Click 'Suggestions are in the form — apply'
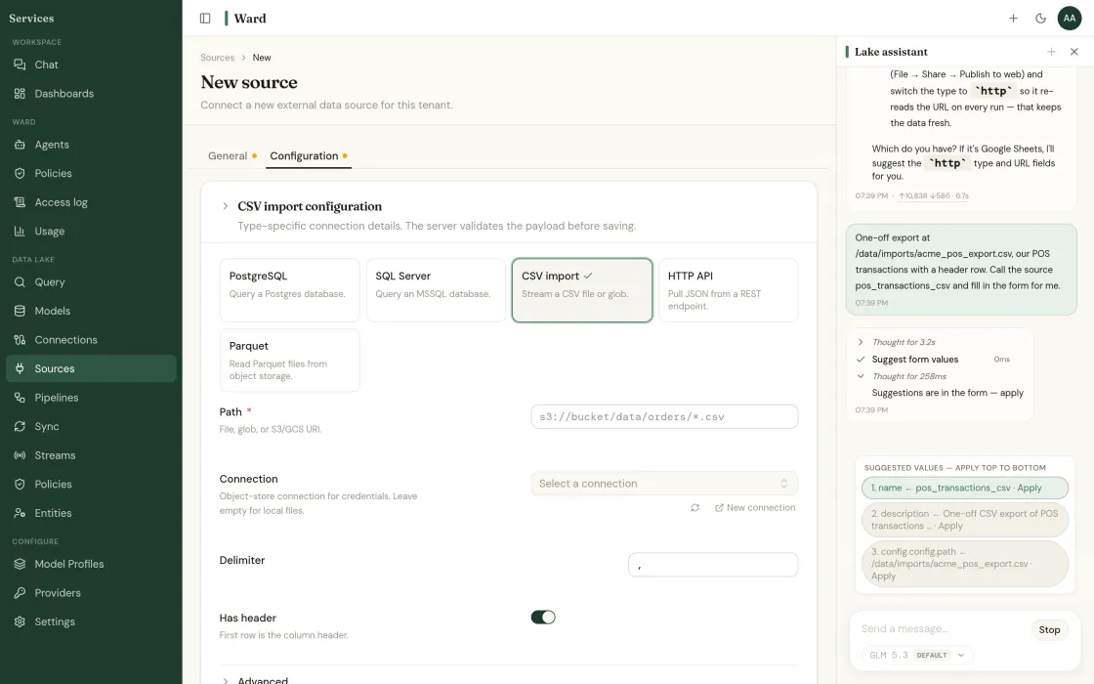 coord(947,393)
